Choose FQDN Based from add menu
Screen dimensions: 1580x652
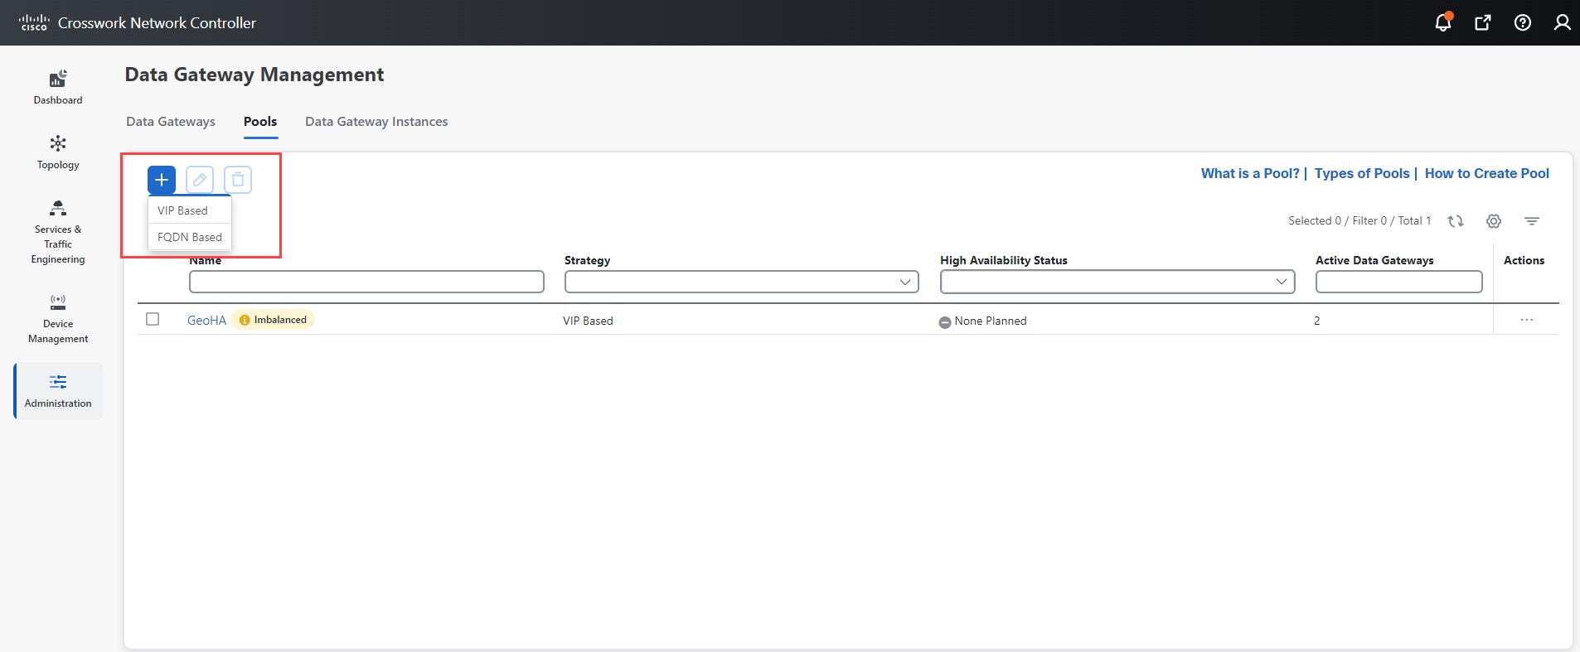[x=190, y=237]
